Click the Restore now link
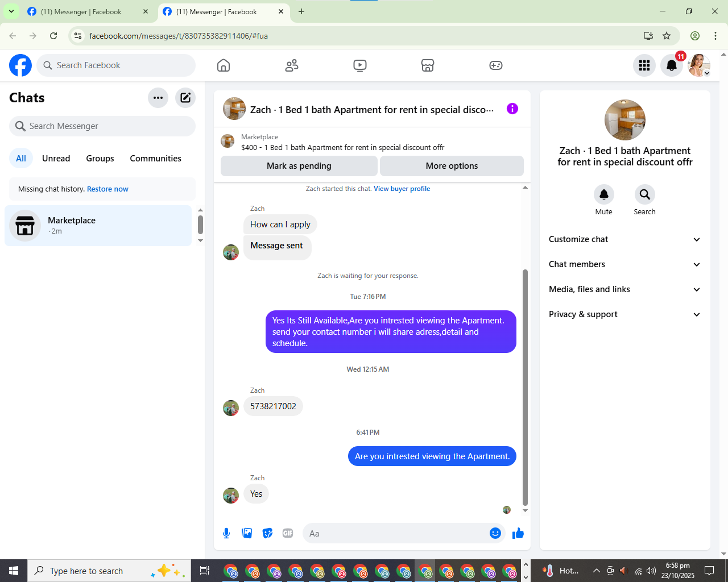 pos(107,189)
